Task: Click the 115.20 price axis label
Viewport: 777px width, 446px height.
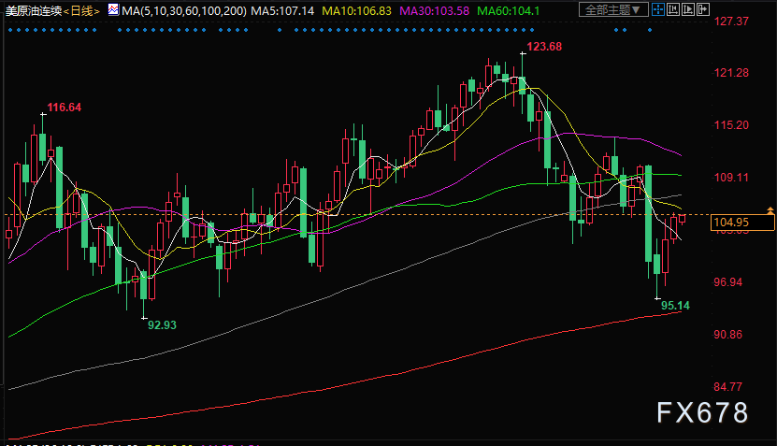Action: pos(731,125)
